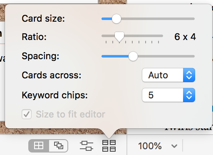Toggle the corkboard options four-cards icon
Screen dimensions: 213x155
[109, 146]
